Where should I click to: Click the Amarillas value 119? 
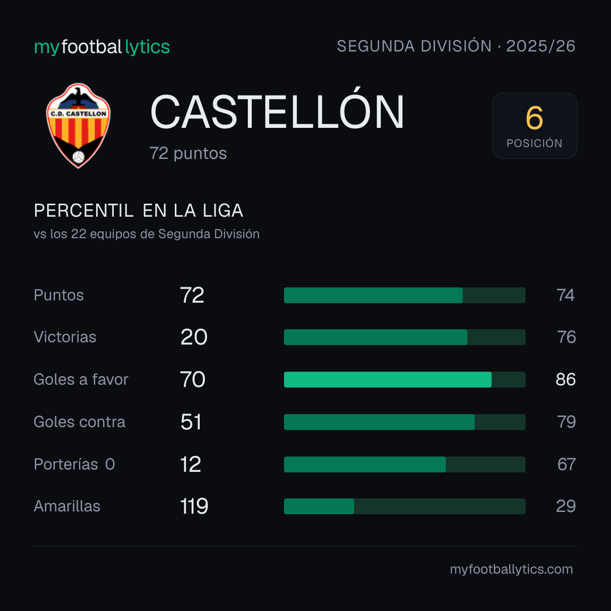coord(194,506)
